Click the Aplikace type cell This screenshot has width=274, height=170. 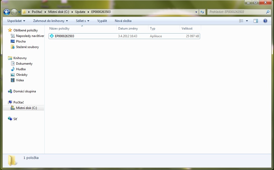coord(156,36)
